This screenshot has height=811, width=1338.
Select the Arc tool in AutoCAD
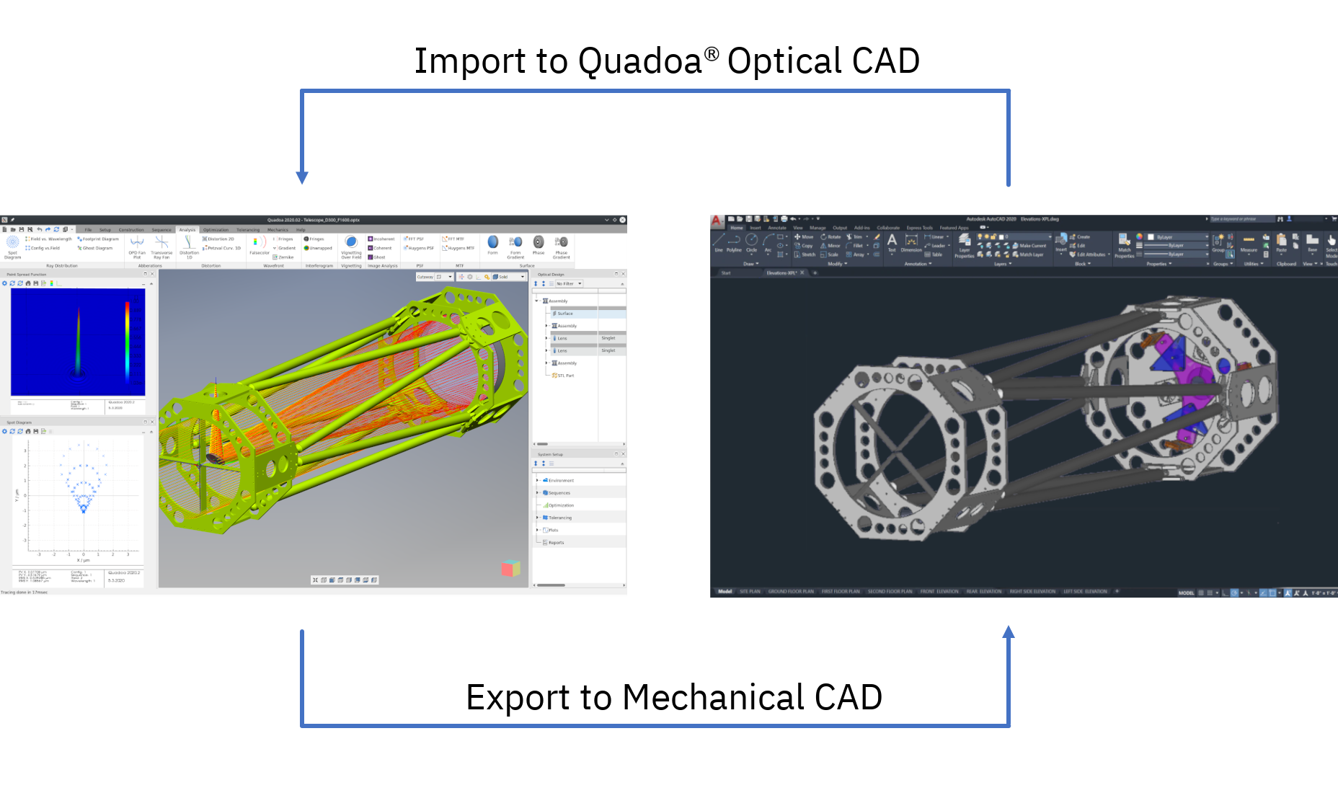point(768,243)
